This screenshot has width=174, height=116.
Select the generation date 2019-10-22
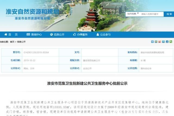[29, 60]
